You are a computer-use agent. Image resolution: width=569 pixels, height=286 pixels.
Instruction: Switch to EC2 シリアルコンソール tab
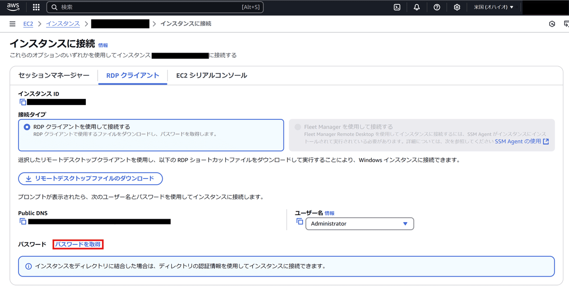(211, 75)
